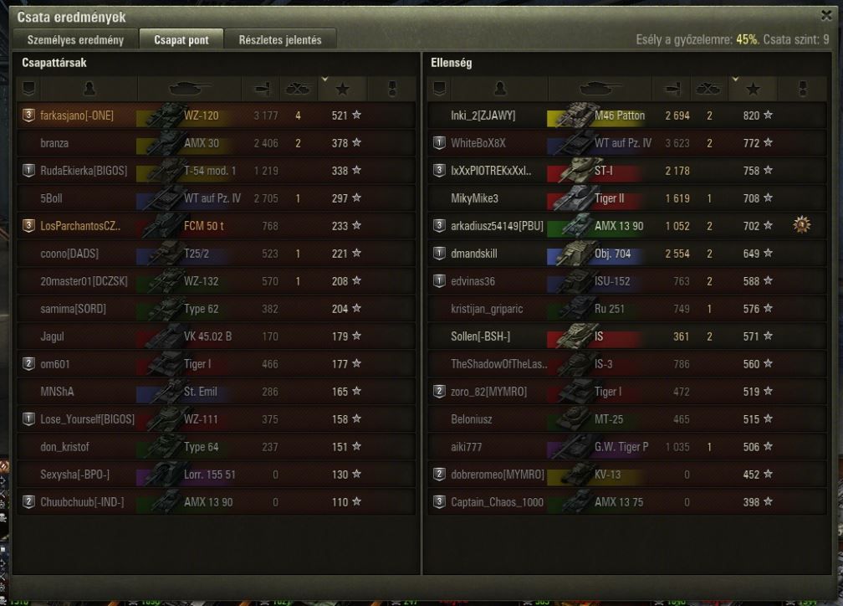Sort enemies by player name icon
The width and height of the screenshot is (843, 606).
click(x=500, y=88)
